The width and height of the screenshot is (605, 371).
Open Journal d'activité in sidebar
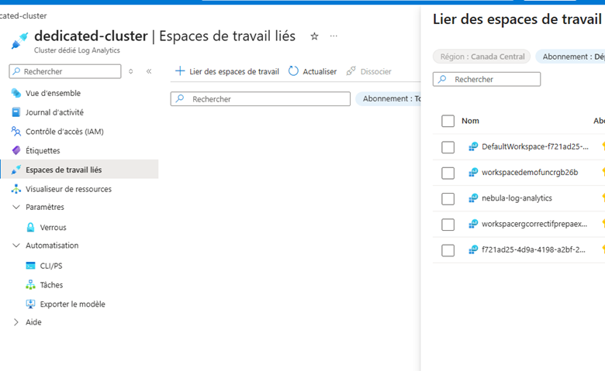[x=54, y=112]
